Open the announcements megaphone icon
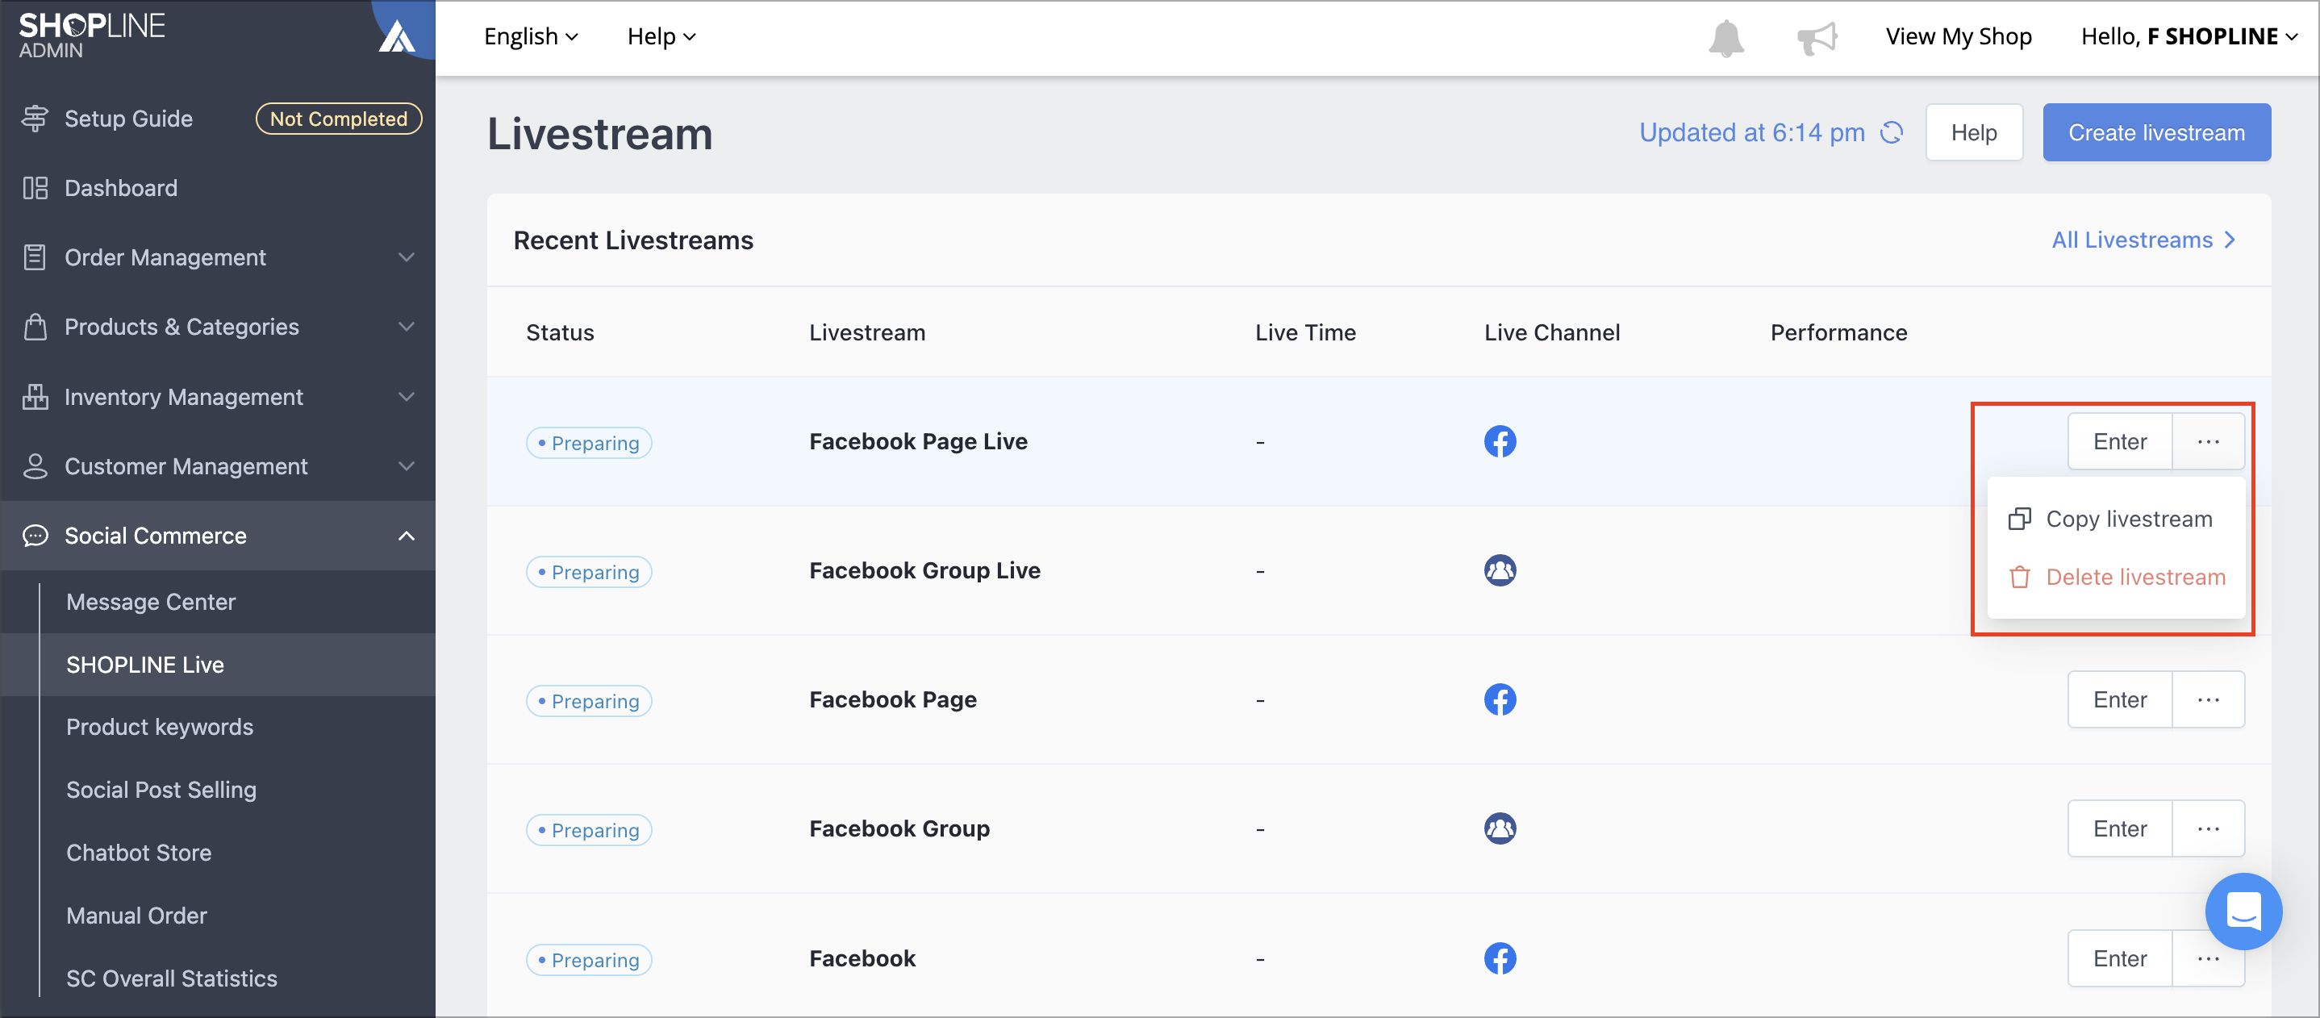 tap(1817, 38)
